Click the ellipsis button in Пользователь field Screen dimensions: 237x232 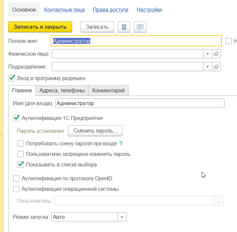point(219,201)
